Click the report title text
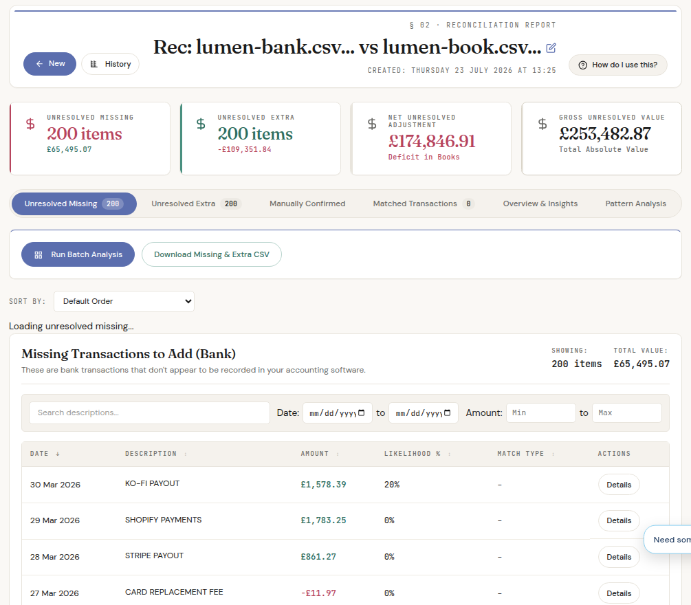The height and width of the screenshot is (605, 691). click(x=347, y=47)
